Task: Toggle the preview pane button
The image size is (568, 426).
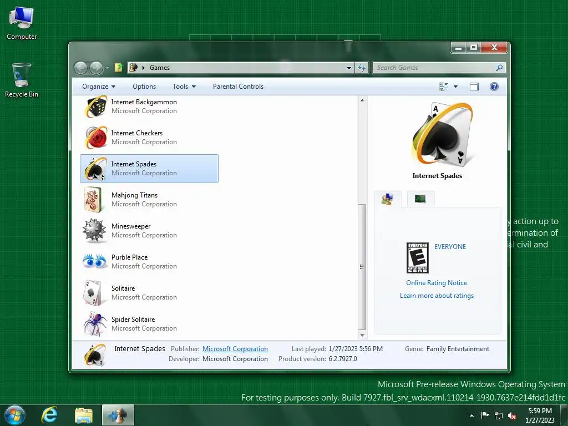Action: click(474, 87)
